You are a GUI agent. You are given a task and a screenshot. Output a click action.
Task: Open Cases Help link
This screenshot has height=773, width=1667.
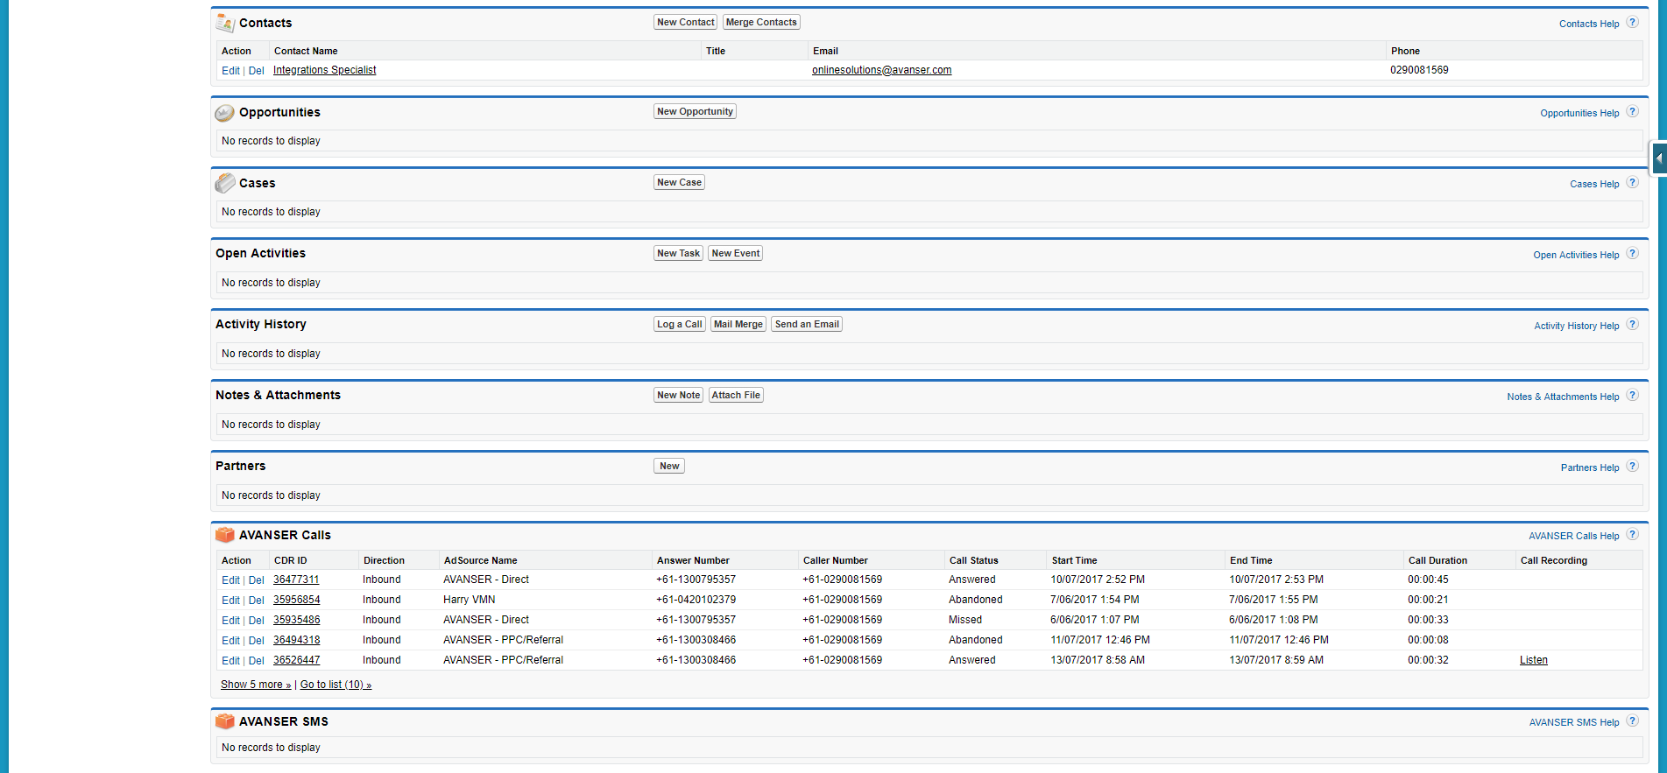coord(1594,184)
